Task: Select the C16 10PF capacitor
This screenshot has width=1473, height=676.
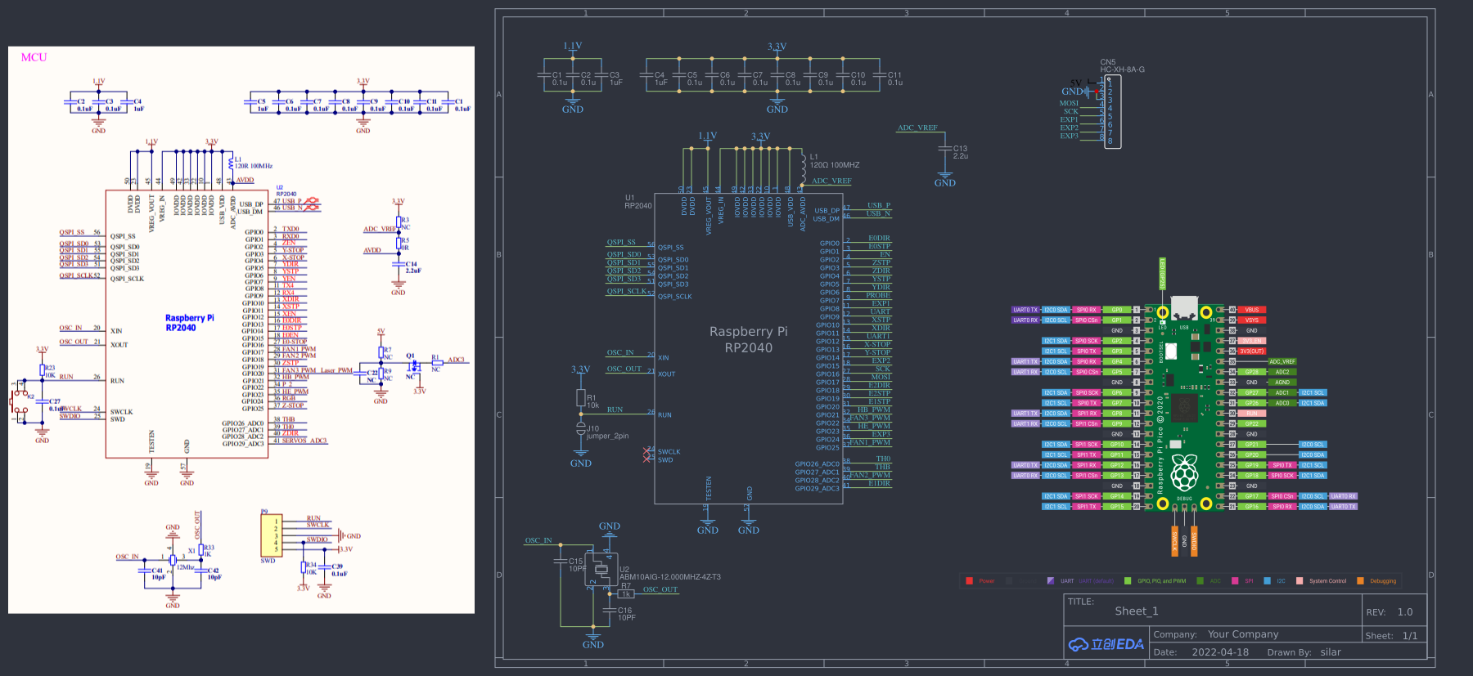Action: coord(609,611)
